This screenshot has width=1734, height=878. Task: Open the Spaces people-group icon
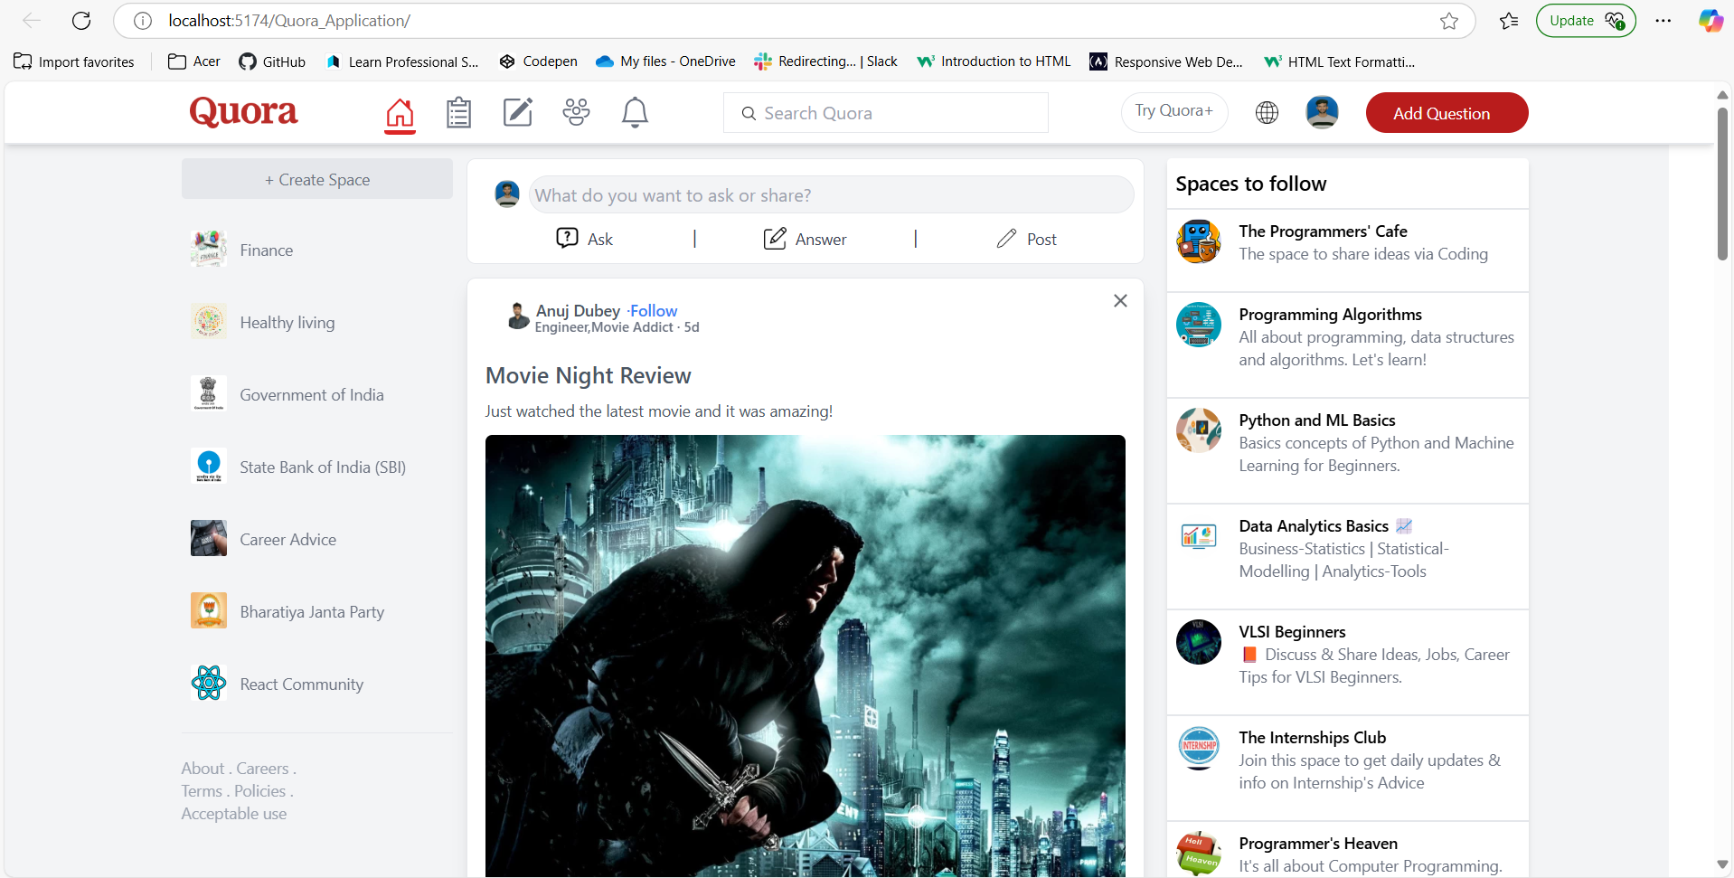click(x=576, y=112)
